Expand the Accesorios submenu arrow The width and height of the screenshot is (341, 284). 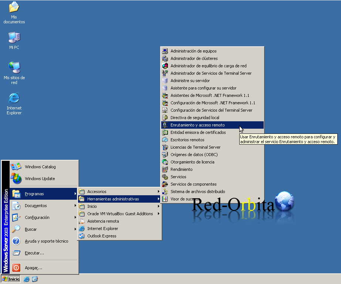pyautogui.click(x=159, y=192)
